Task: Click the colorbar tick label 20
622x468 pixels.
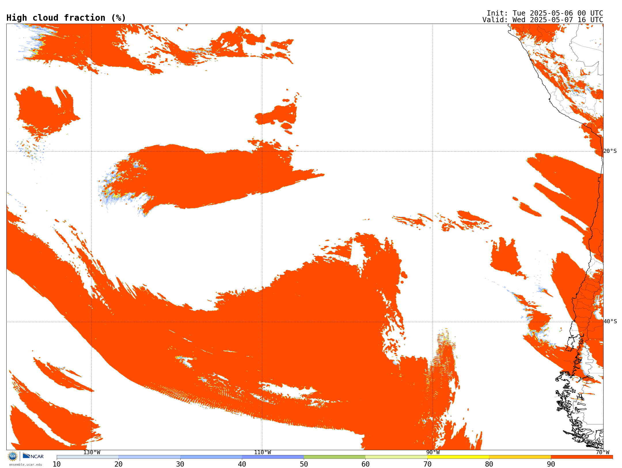Action: (x=118, y=464)
